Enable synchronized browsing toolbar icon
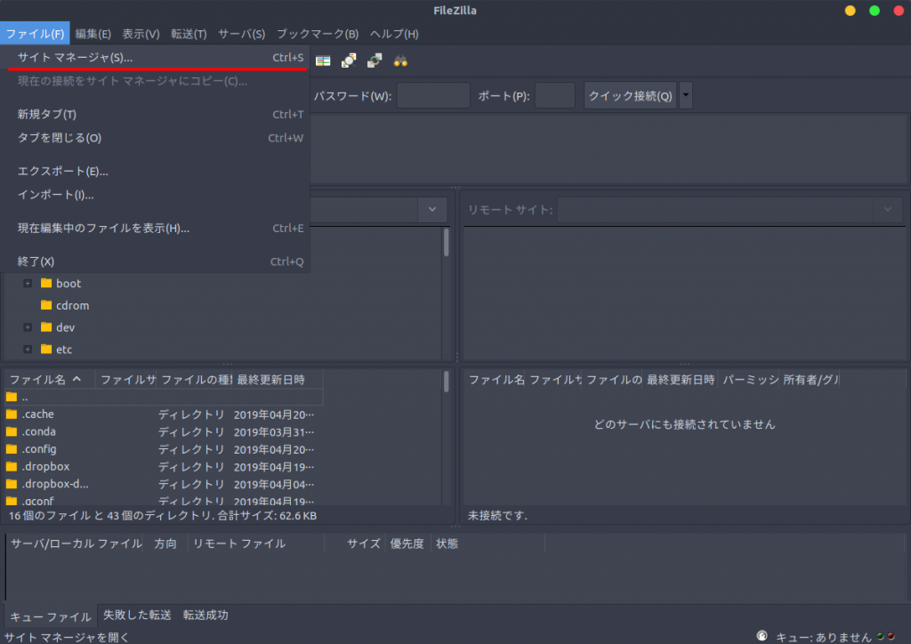This screenshot has height=644, width=911. coord(374,60)
